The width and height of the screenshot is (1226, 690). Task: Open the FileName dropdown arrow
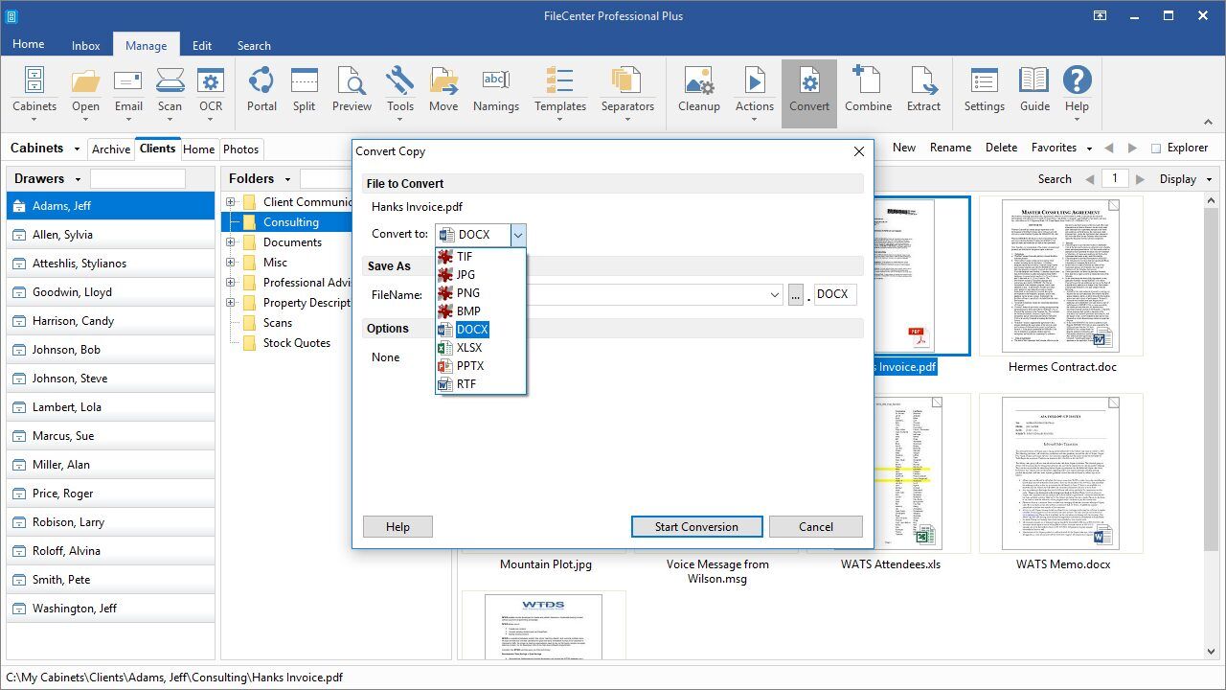pyautogui.click(x=775, y=295)
